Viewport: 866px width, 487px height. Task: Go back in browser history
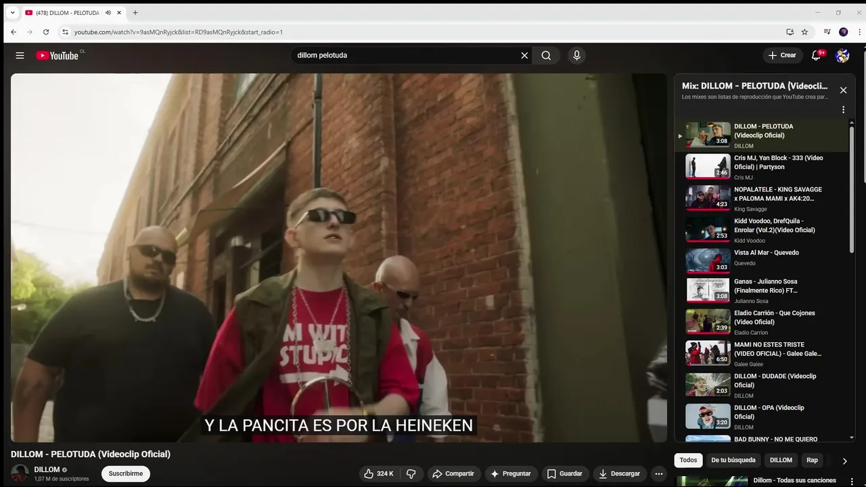[x=14, y=32]
